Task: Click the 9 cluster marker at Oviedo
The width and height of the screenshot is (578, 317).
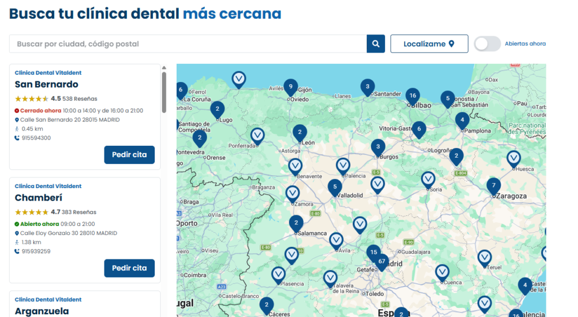Action: point(291,88)
